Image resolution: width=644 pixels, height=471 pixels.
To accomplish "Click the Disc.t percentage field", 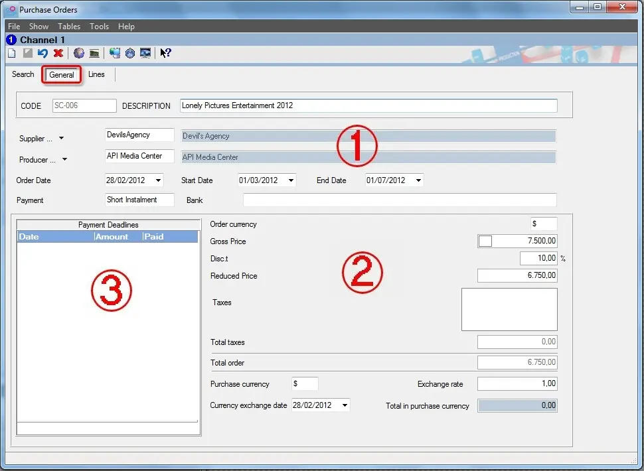I will point(538,259).
